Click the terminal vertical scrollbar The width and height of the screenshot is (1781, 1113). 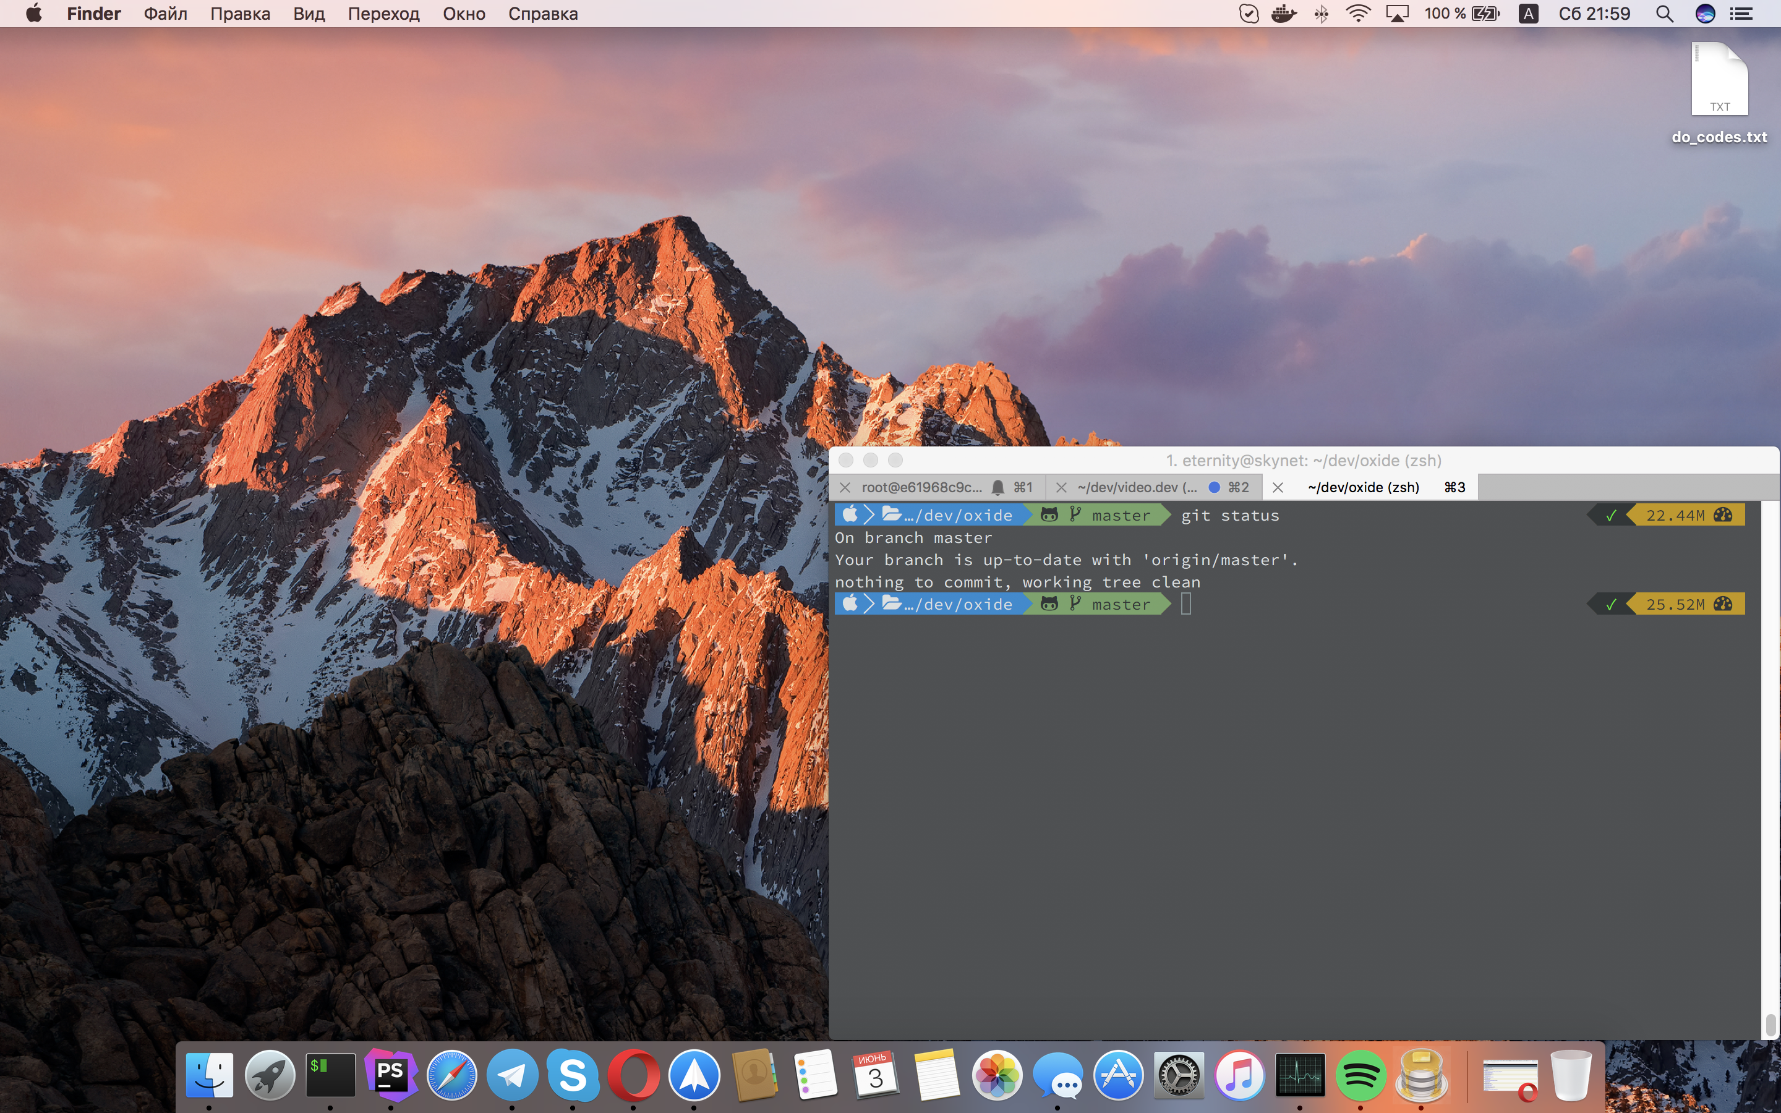(x=1770, y=1024)
